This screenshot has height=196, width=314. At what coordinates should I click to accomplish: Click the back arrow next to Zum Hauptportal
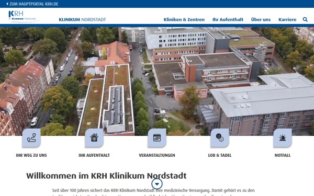pos(7,4)
